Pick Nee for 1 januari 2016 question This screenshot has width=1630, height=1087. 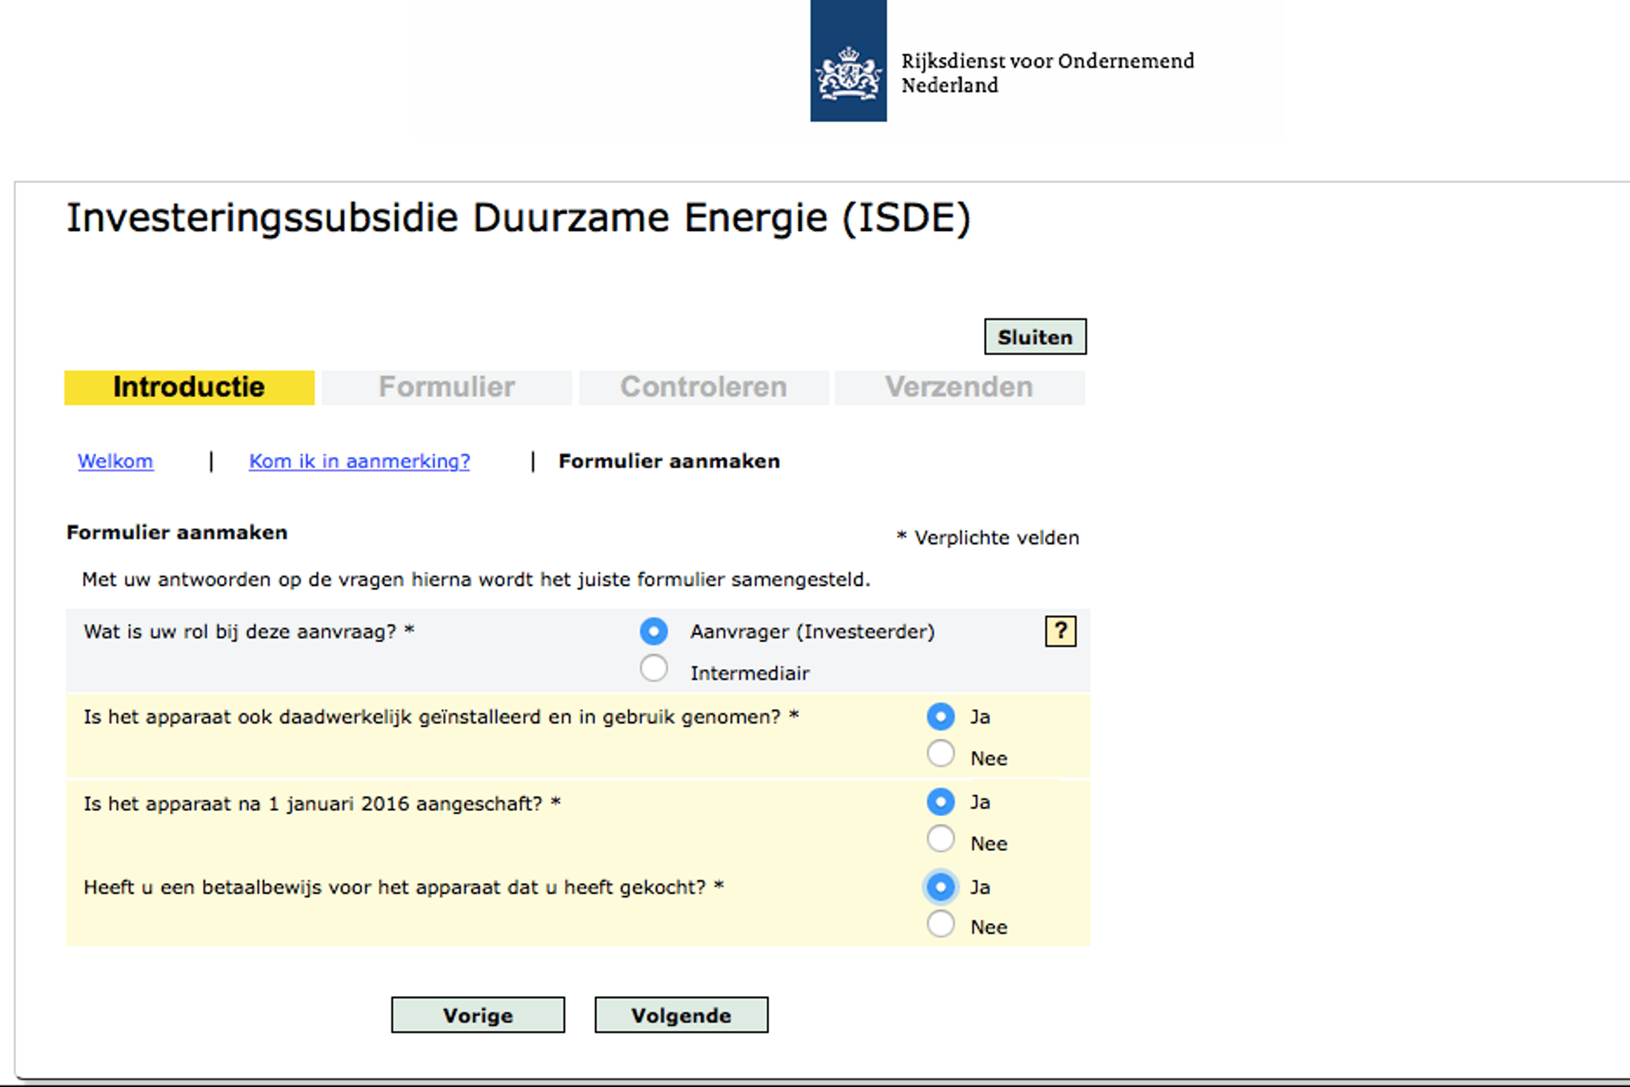[x=940, y=839]
